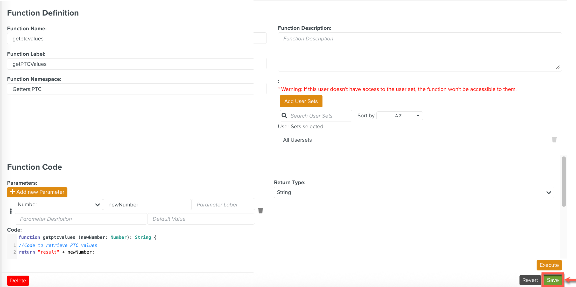Click the Revert button

[x=530, y=280]
